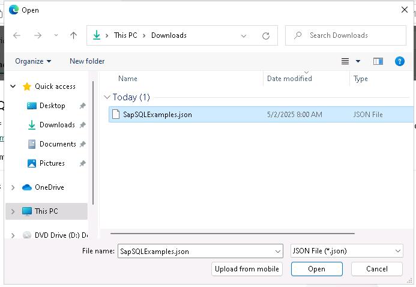
Task: Click the Up one level arrow
Action: (x=73, y=35)
